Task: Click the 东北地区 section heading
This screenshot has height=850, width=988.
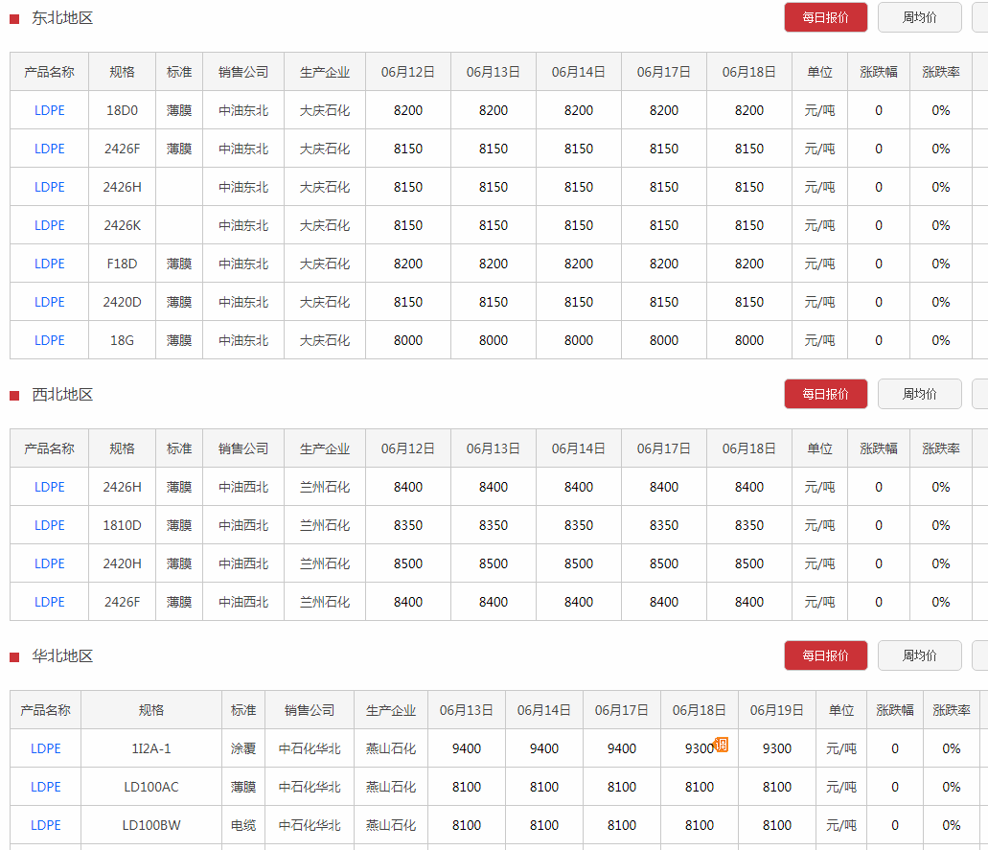Action: click(x=62, y=17)
